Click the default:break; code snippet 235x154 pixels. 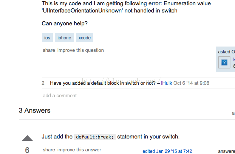point(95,137)
